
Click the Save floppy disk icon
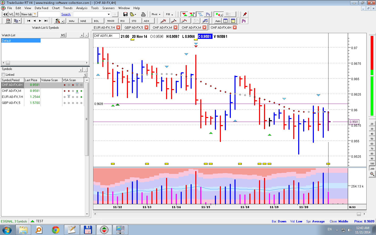[125, 14]
